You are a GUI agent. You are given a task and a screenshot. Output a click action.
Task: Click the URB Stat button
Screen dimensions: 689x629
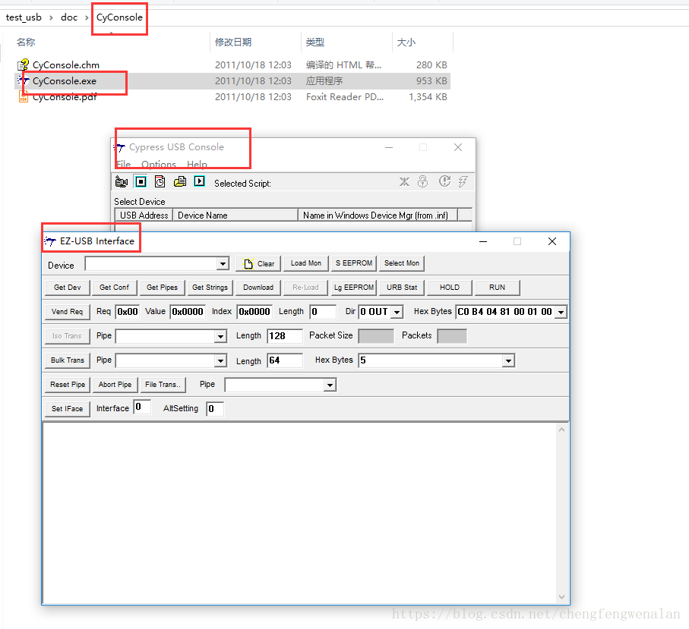coord(402,288)
